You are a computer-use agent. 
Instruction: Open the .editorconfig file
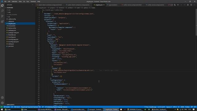click(x=20, y=19)
